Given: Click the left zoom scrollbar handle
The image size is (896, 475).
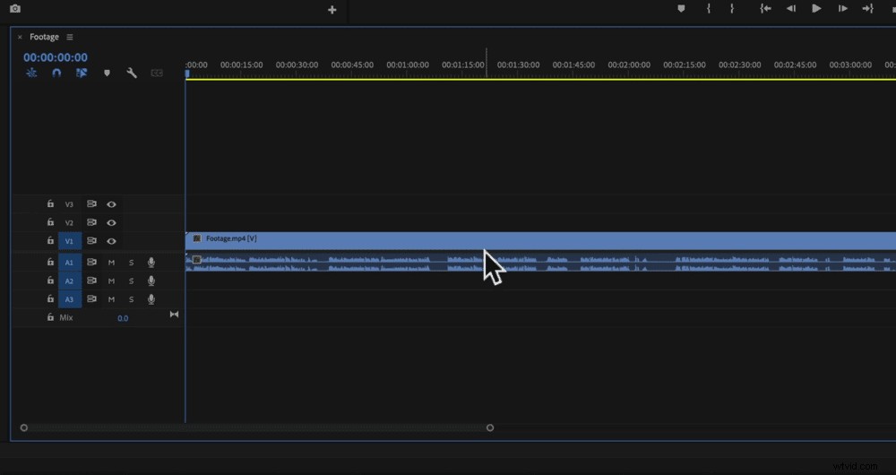Looking at the screenshot, I should (23, 427).
